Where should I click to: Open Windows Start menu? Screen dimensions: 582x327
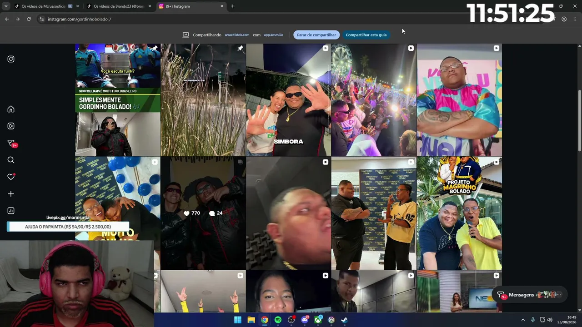237,320
